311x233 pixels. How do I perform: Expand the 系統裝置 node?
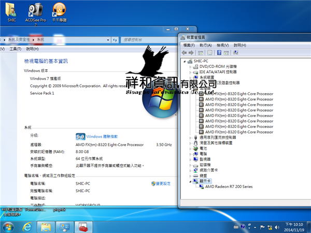click(190, 78)
